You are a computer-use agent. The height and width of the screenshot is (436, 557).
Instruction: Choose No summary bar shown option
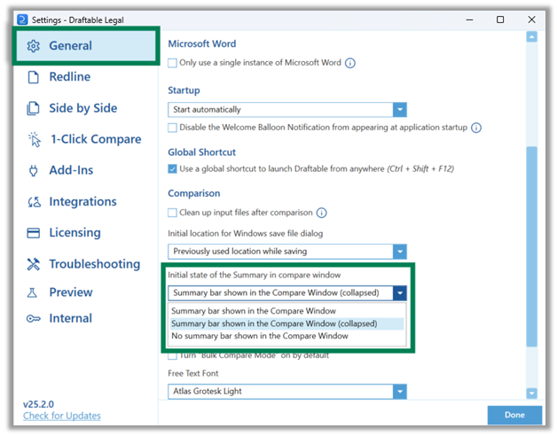287,336
